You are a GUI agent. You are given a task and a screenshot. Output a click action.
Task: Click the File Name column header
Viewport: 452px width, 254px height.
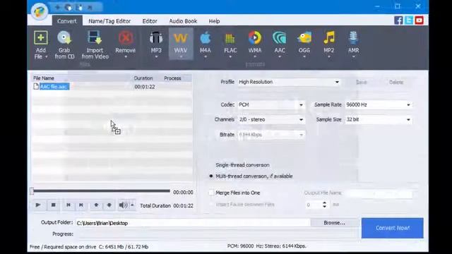pyautogui.click(x=43, y=78)
